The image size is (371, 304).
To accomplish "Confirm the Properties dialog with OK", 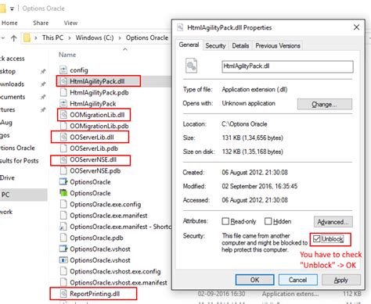I will 254,280.
